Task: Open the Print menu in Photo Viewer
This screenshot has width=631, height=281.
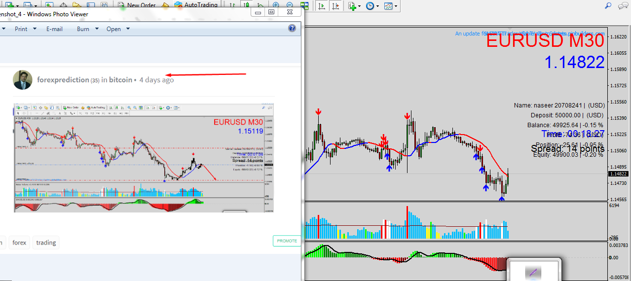Action: tap(21, 29)
